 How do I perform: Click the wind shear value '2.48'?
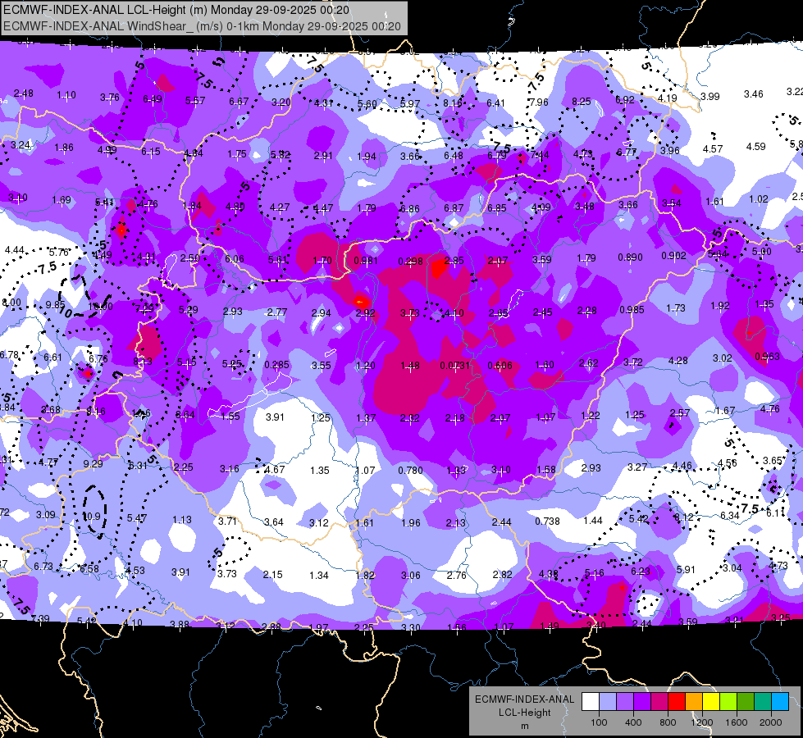coord(24,93)
